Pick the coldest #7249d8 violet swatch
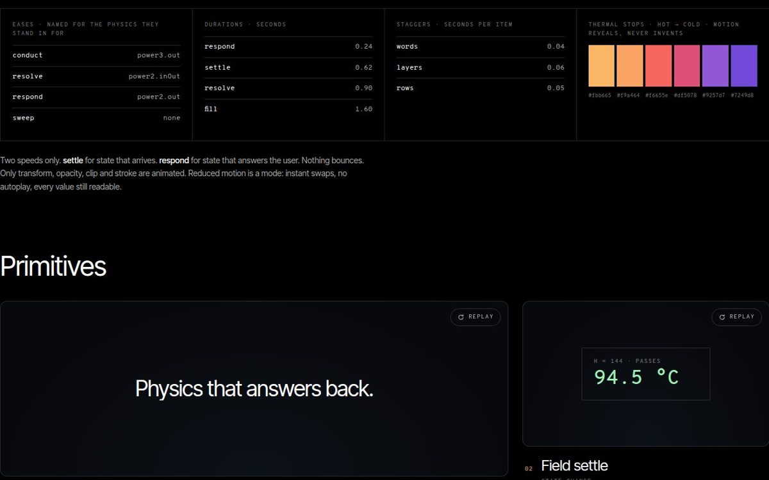The height and width of the screenshot is (480, 769). click(x=744, y=66)
